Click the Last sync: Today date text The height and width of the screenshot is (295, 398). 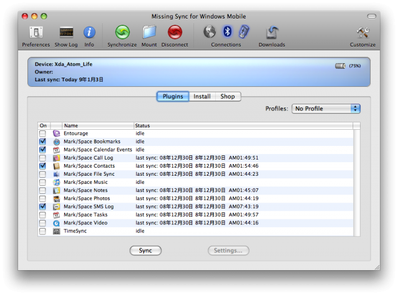tap(69, 79)
